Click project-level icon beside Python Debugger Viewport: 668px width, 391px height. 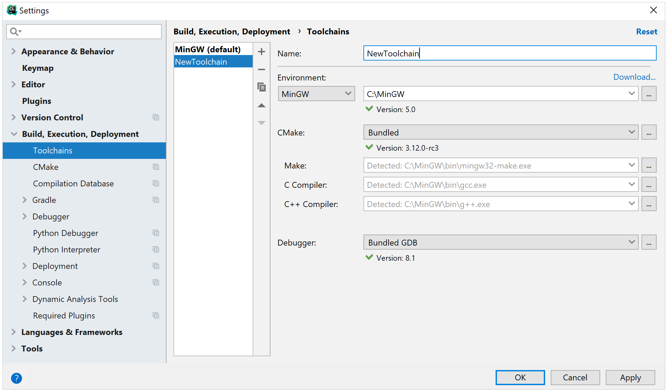(156, 233)
